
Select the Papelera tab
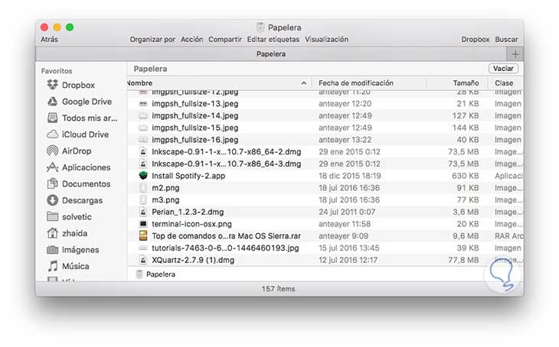(x=271, y=54)
